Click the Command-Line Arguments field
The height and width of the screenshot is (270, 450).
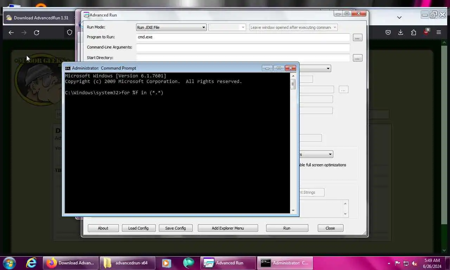click(x=243, y=47)
